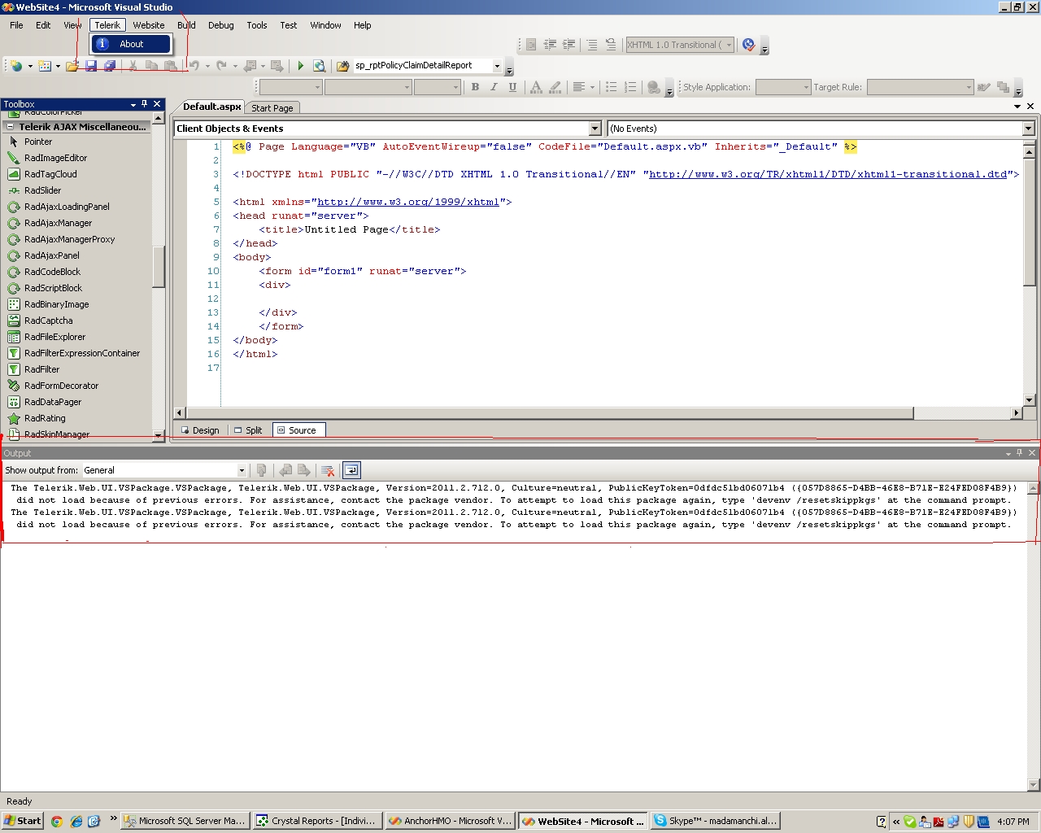Expand the Client Objects & Events dropdown
This screenshot has width=1041, height=833.
595,129
